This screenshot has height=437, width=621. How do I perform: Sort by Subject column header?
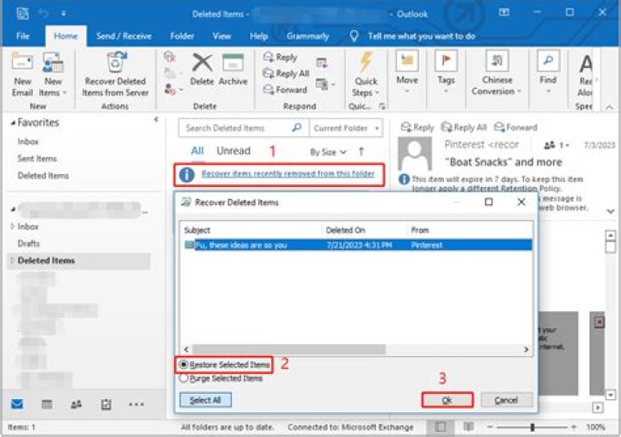coord(251,230)
